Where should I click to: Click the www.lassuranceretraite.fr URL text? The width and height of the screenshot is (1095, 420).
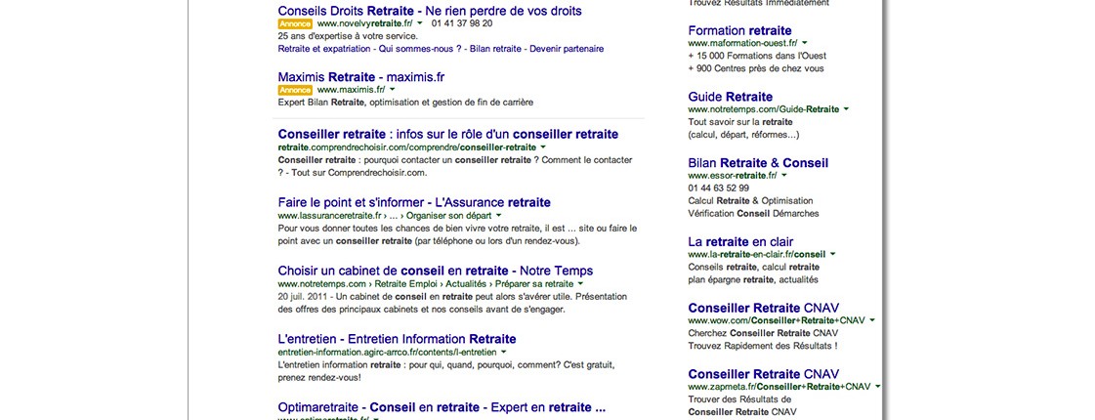coord(329,215)
